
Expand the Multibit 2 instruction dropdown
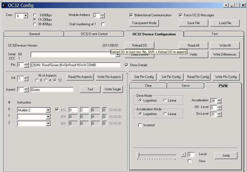click(48, 110)
